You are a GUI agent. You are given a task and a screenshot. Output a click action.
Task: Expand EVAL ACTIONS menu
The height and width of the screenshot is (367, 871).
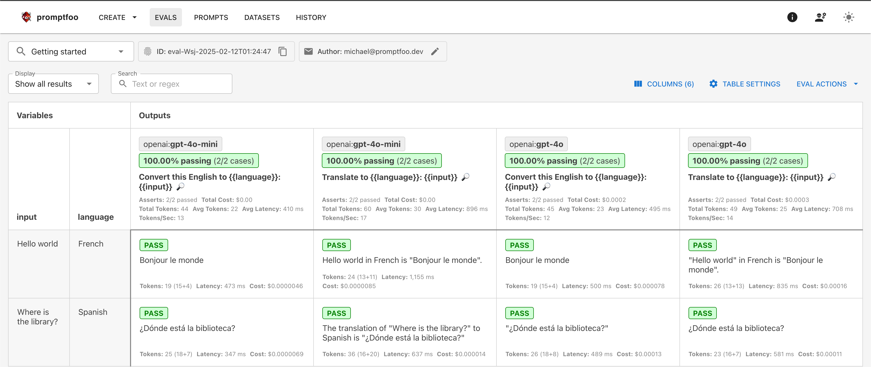coord(828,84)
